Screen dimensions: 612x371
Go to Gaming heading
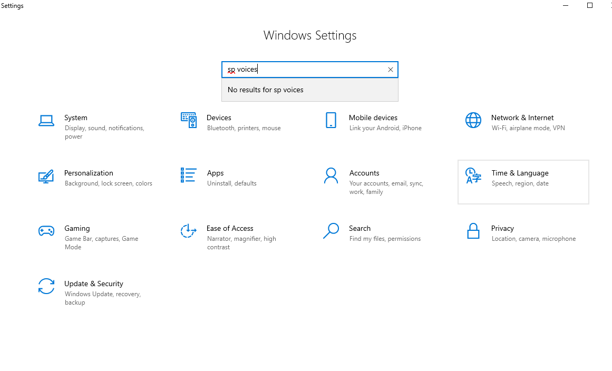point(77,229)
